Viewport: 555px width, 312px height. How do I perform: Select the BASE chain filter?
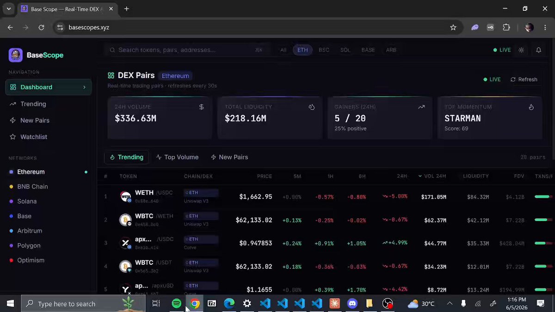[368, 50]
